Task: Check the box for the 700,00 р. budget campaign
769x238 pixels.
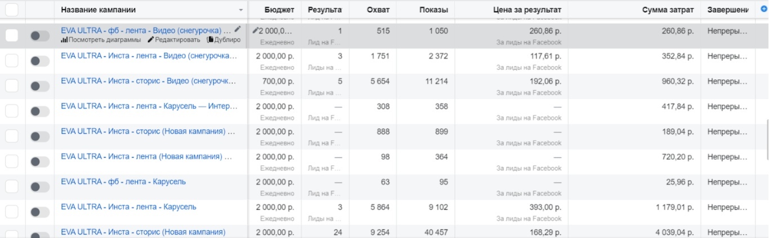Action: point(12,86)
